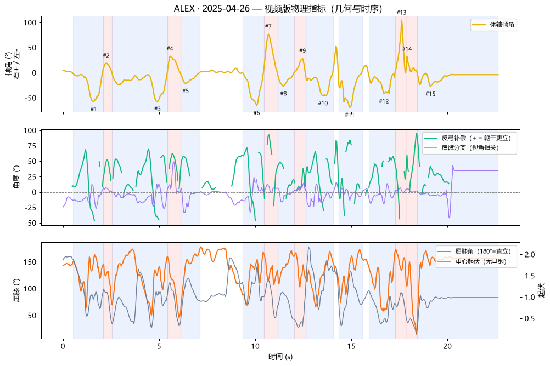Select peak marker #12

pyautogui.click(x=384, y=101)
